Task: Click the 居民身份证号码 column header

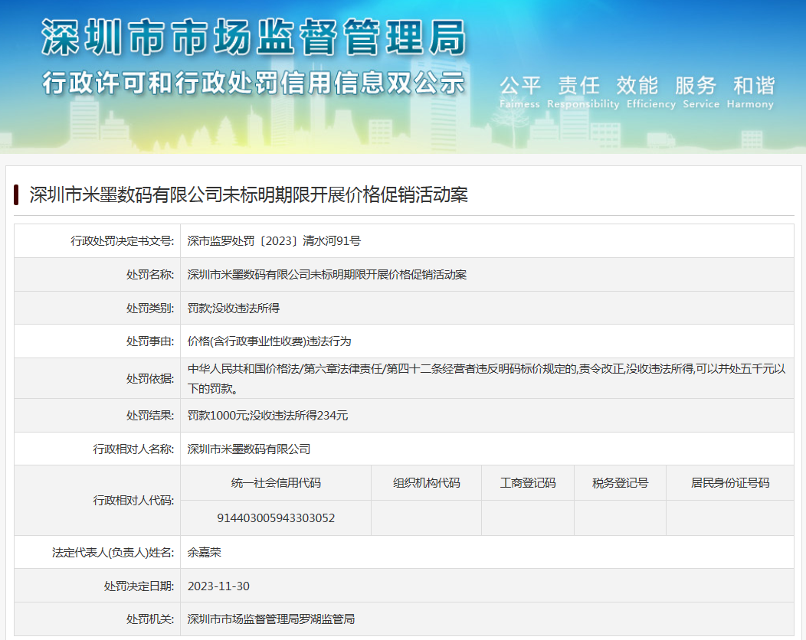Action: tap(729, 483)
